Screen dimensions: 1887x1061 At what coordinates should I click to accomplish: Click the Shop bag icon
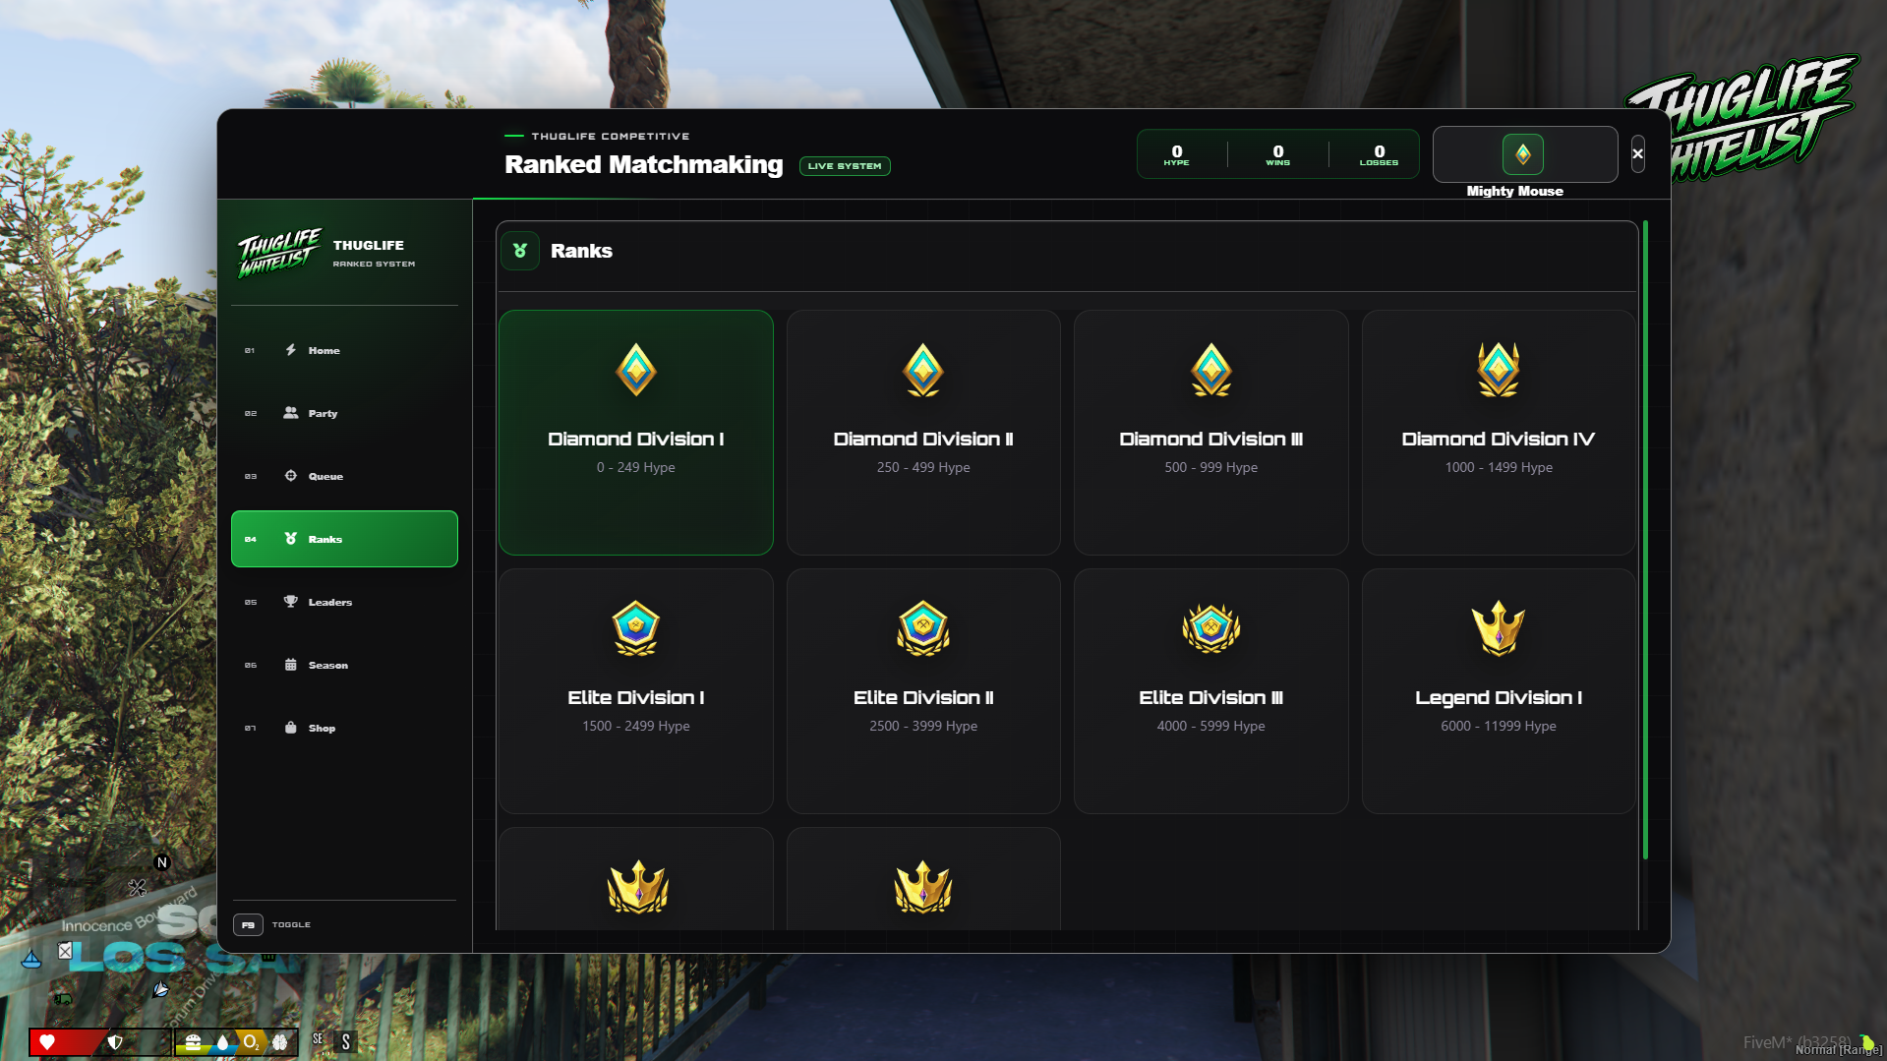coord(290,728)
